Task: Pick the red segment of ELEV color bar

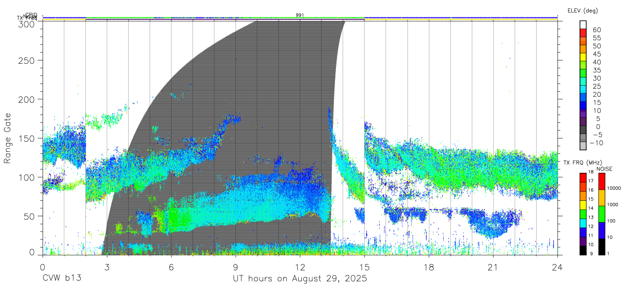Action: point(584,32)
